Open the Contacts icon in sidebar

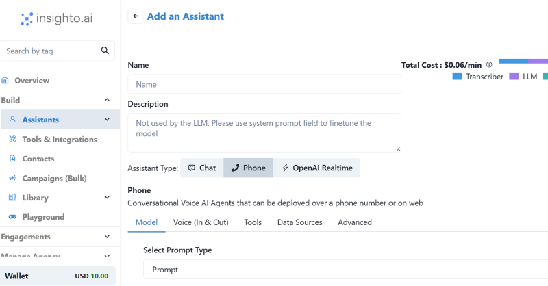(13, 159)
